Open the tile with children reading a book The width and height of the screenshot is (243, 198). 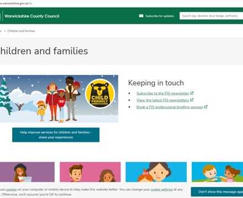pos(218,172)
